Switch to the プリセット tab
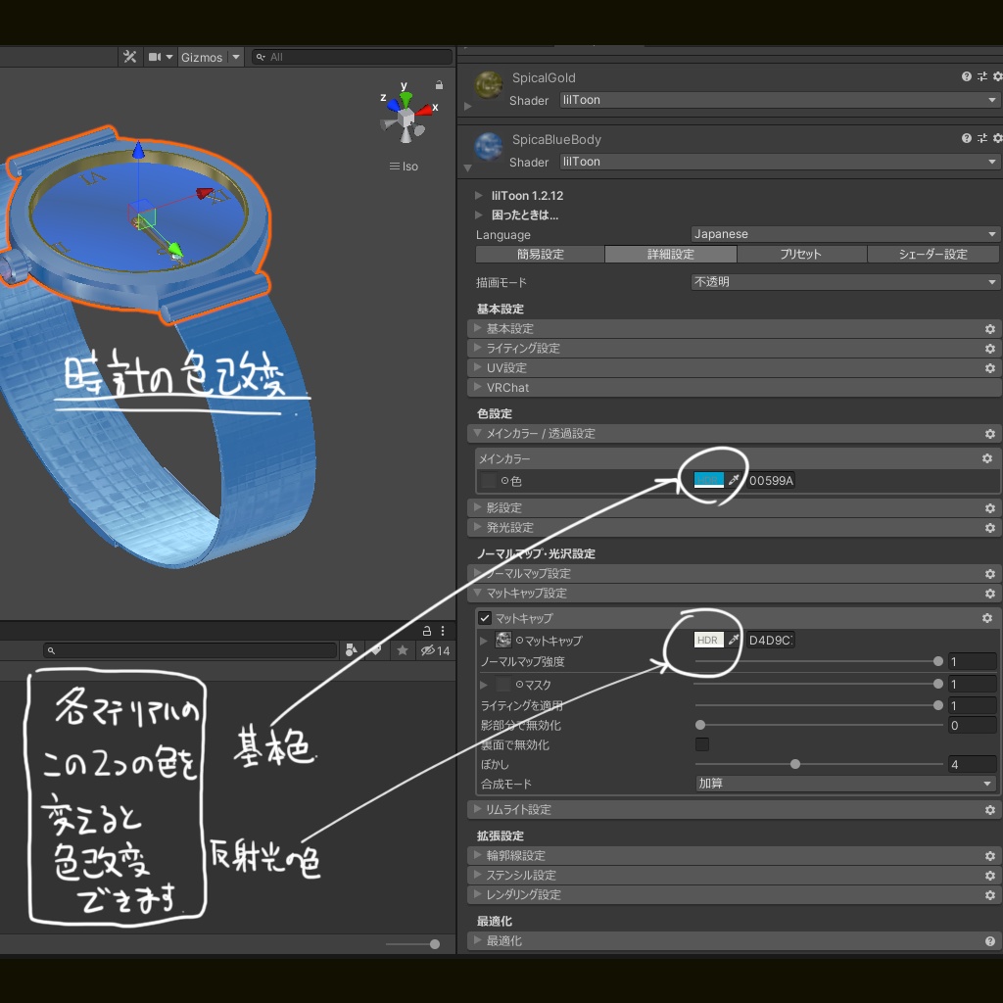This screenshot has height=1003, width=1003. tap(801, 254)
